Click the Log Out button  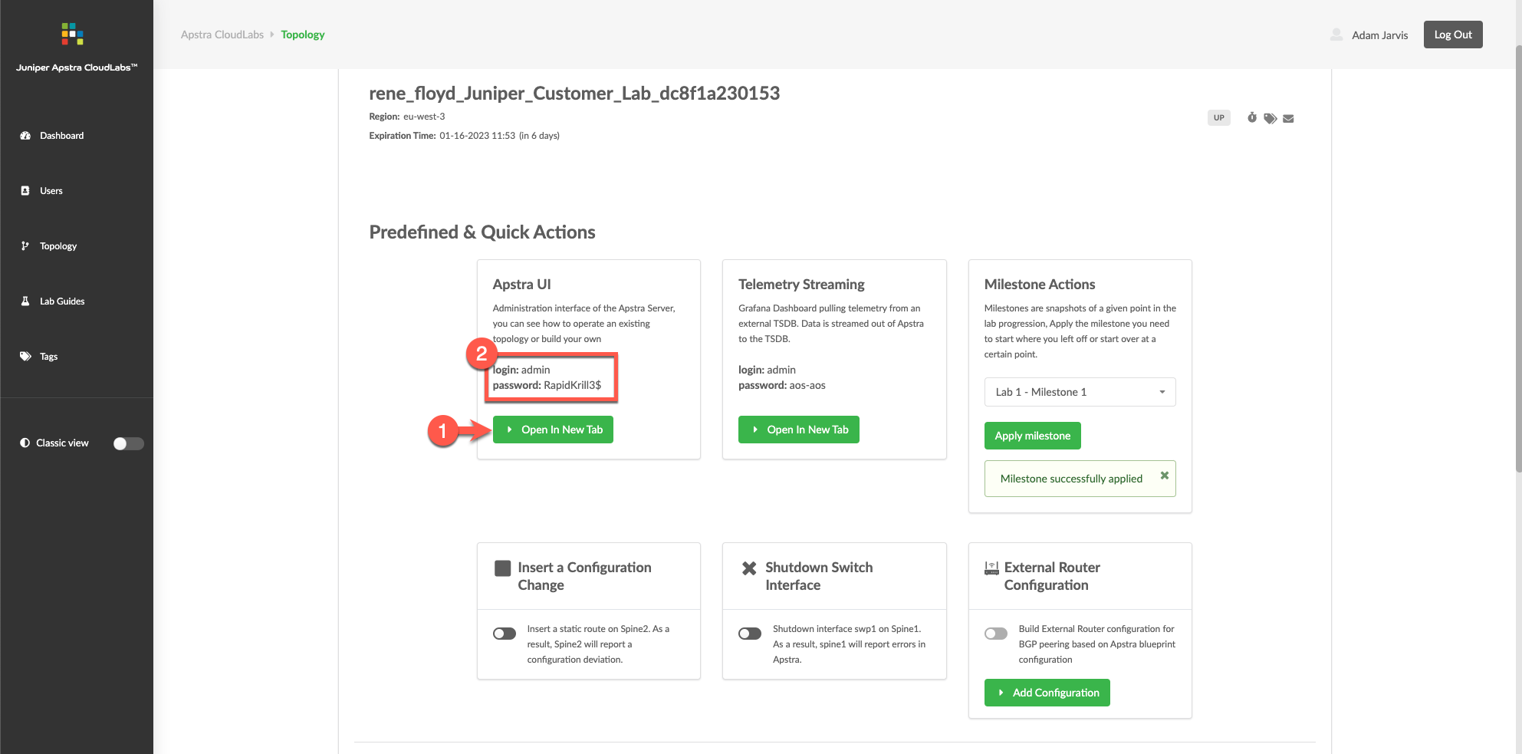click(x=1453, y=34)
